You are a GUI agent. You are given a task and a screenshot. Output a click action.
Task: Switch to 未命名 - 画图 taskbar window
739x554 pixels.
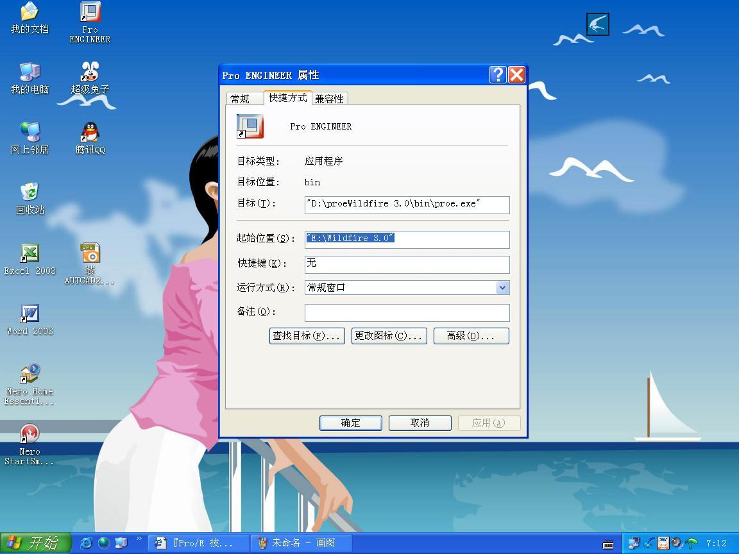point(300,543)
